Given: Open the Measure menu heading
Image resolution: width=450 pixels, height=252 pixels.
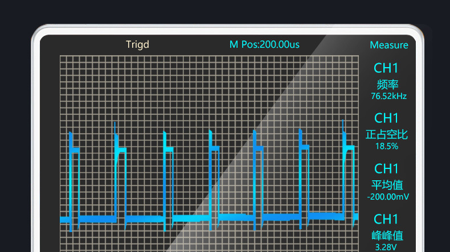Looking at the screenshot, I should (x=389, y=45).
